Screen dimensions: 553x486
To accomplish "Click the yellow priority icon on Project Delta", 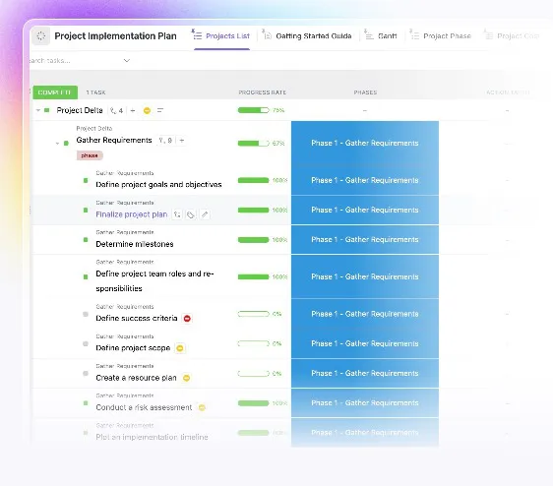I will click(147, 111).
